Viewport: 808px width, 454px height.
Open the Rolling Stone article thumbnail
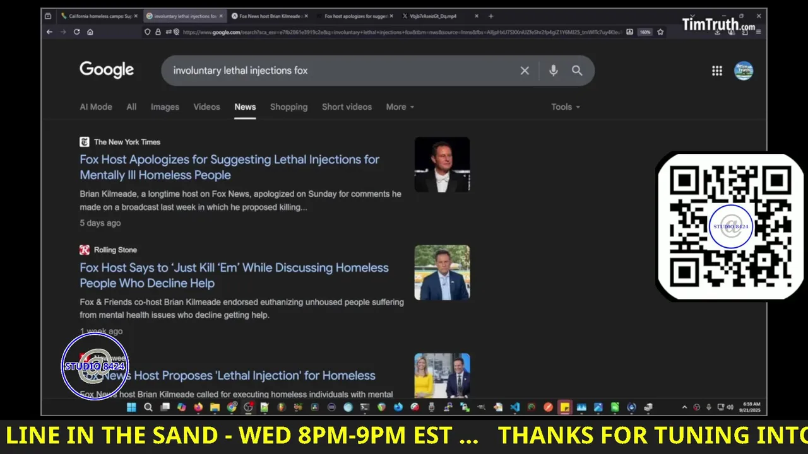442,272
